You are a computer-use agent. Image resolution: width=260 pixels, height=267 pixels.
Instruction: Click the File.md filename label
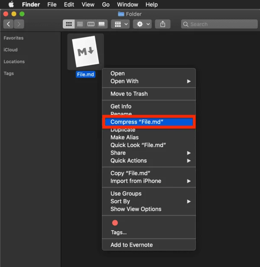click(x=85, y=74)
